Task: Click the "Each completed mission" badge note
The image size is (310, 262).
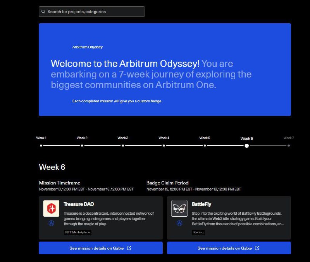Action: tap(117, 101)
